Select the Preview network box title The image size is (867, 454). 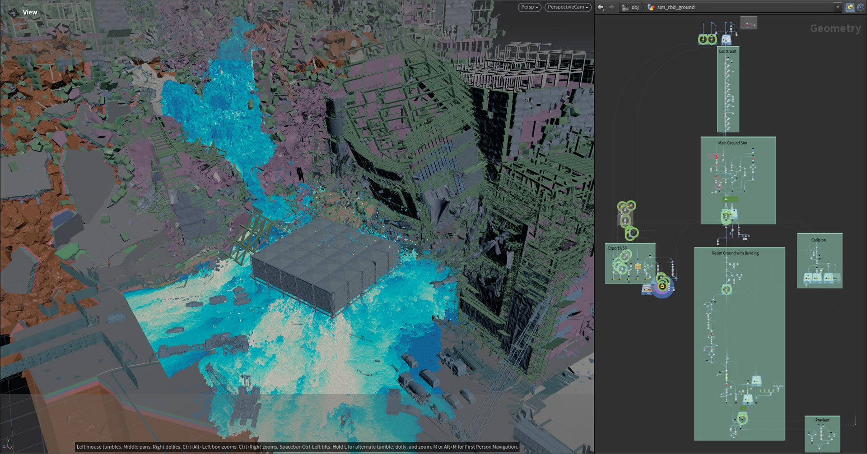tap(822, 420)
